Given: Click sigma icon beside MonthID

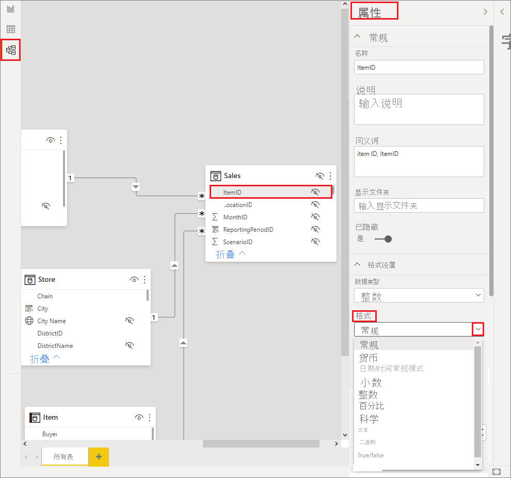Looking at the screenshot, I should [x=215, y=217].
